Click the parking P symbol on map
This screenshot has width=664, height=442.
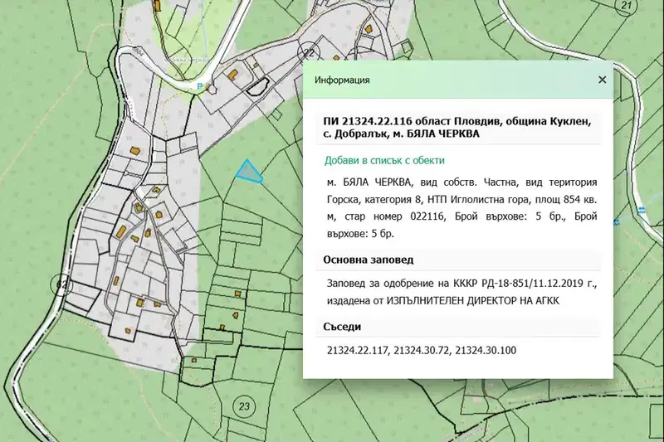pyautogui.click(x=199, y=86)
